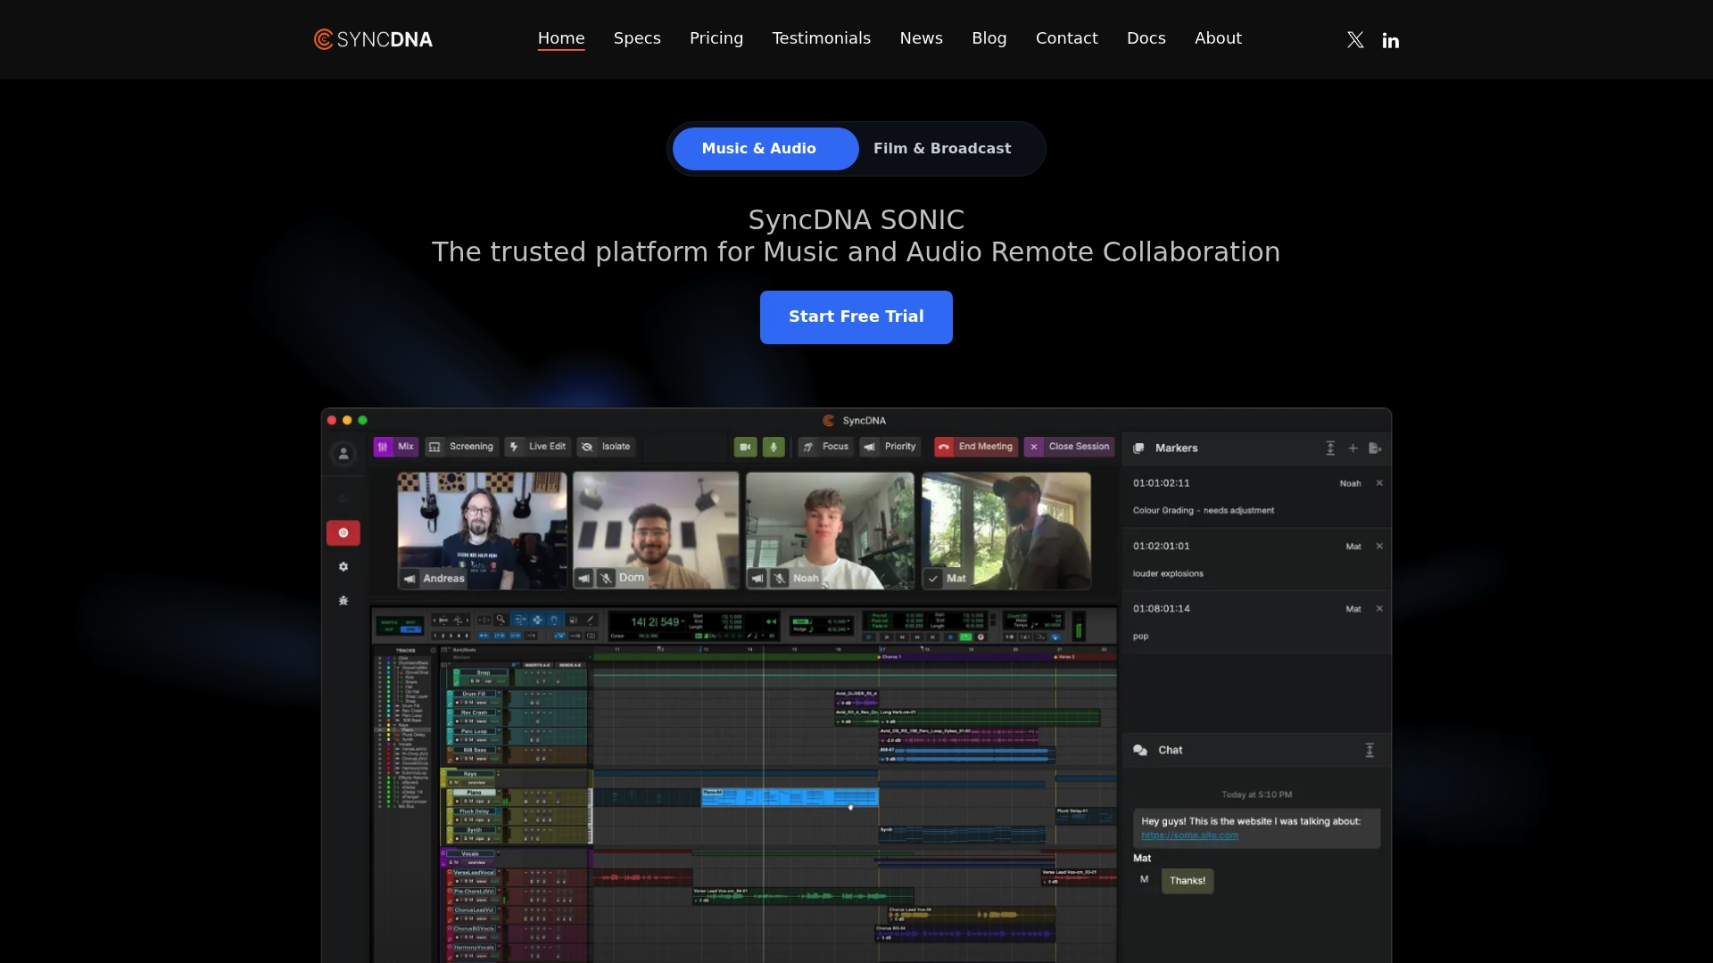Click the Start Free Trial button

856,317
